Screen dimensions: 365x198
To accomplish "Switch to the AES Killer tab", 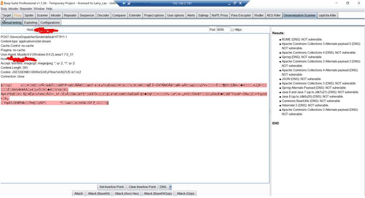I will click(x=273, y=15).
